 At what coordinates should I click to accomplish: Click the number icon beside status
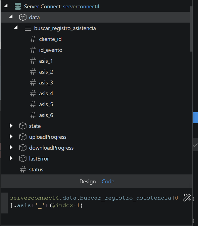tap(23, 169)
